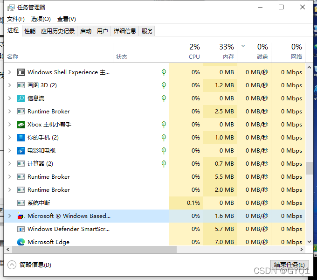Image resolution: width=317 pixels, height=280 pixels.
Task: Expand the 电影和电视 process group
Action: click(9, 151)
